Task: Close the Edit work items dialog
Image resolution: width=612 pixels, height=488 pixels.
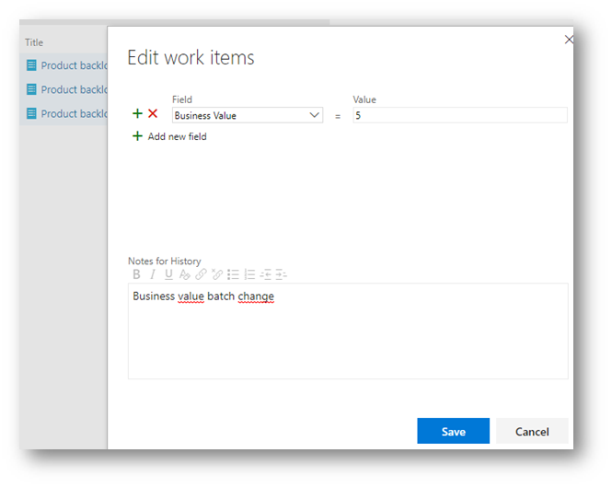Action: [x=569, y=40]
